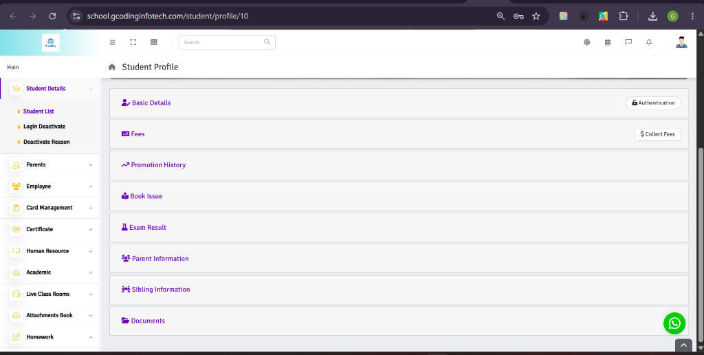Click the Parents sidebar icon

tap(16, 165)
